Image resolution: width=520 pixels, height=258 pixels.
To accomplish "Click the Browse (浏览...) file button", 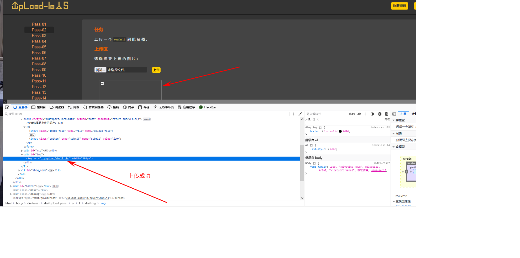I will [100, 70].
